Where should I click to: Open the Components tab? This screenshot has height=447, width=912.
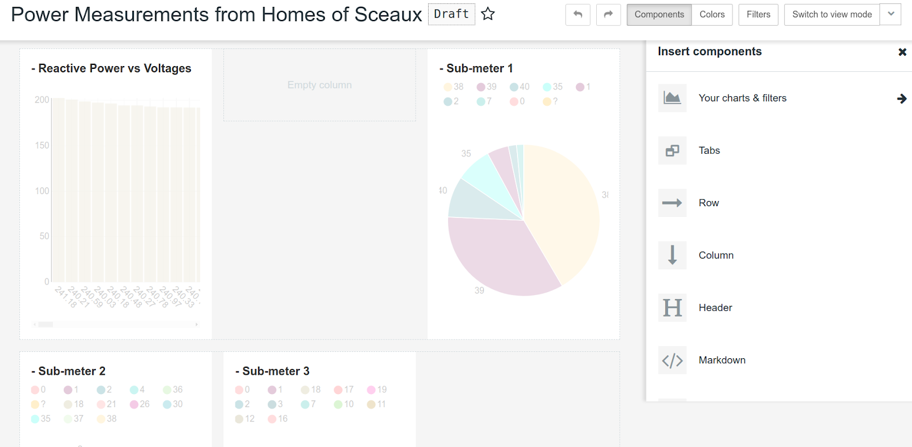pos(659,15)
